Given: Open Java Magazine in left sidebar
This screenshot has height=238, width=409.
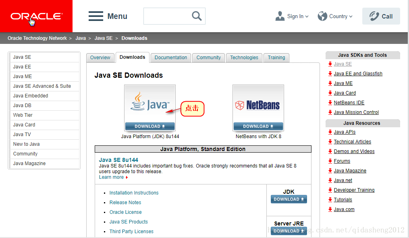Looking at the screenshot, I should (x=44, y=163).
